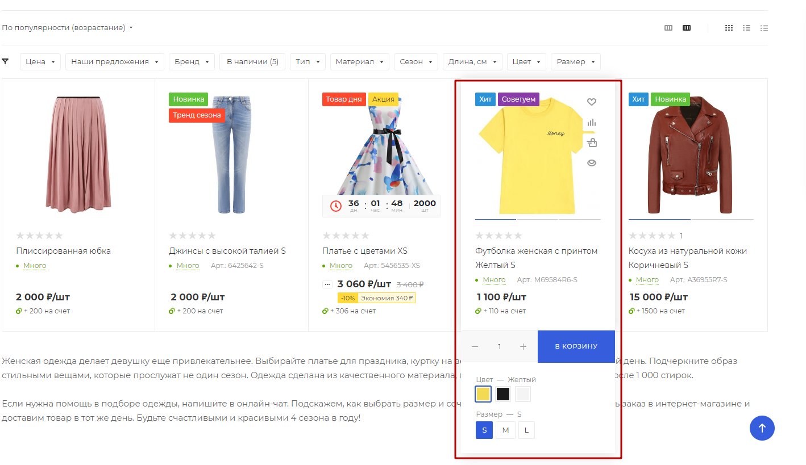
Task: Select size L for T-shirt
Action: coord(526,430)
